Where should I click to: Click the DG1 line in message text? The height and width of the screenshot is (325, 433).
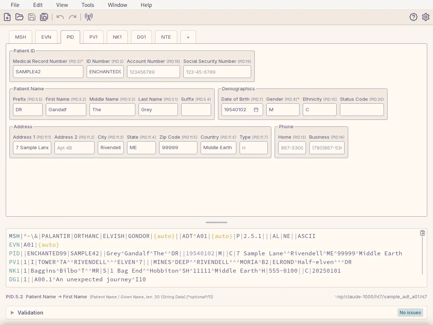pyautogui.click(x=78, y=279)
